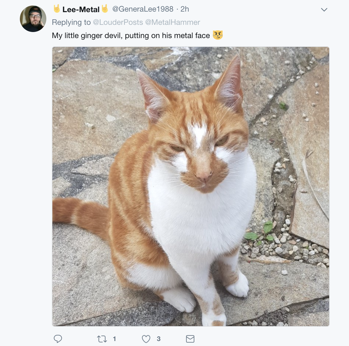Click the rock-hand emoji after Lee-Metal
349x346 pixels.
click(105, 9)
